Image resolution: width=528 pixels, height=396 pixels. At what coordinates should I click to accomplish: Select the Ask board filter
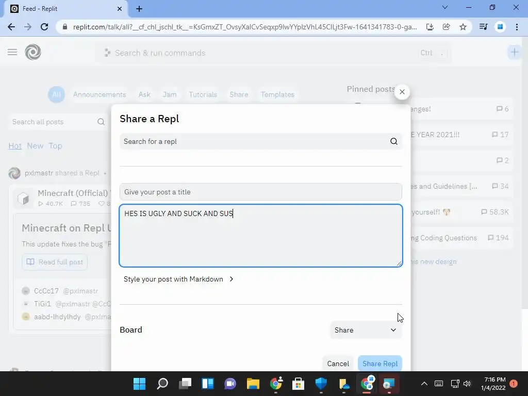[x=144, y=95]
